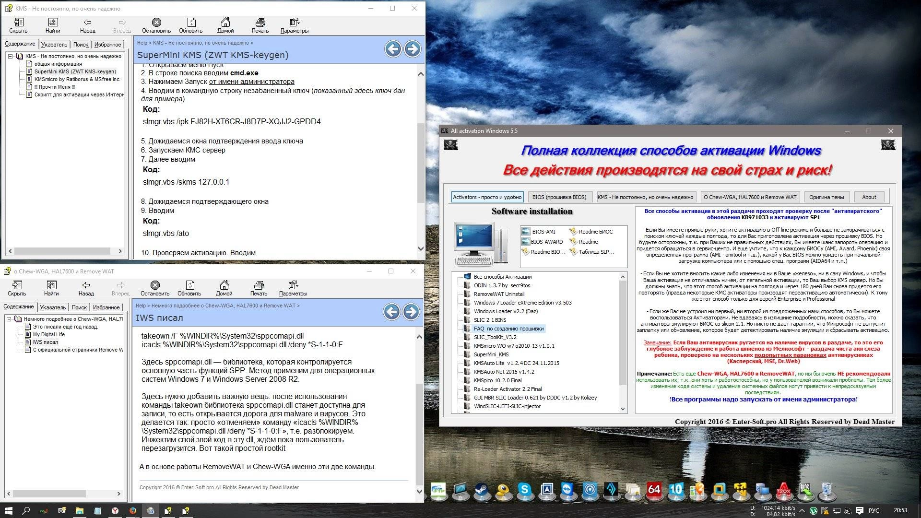The image size is (921, 518).
Task: Switch to Указатель tab in the Chew-WGA help window
Action: 53,307
